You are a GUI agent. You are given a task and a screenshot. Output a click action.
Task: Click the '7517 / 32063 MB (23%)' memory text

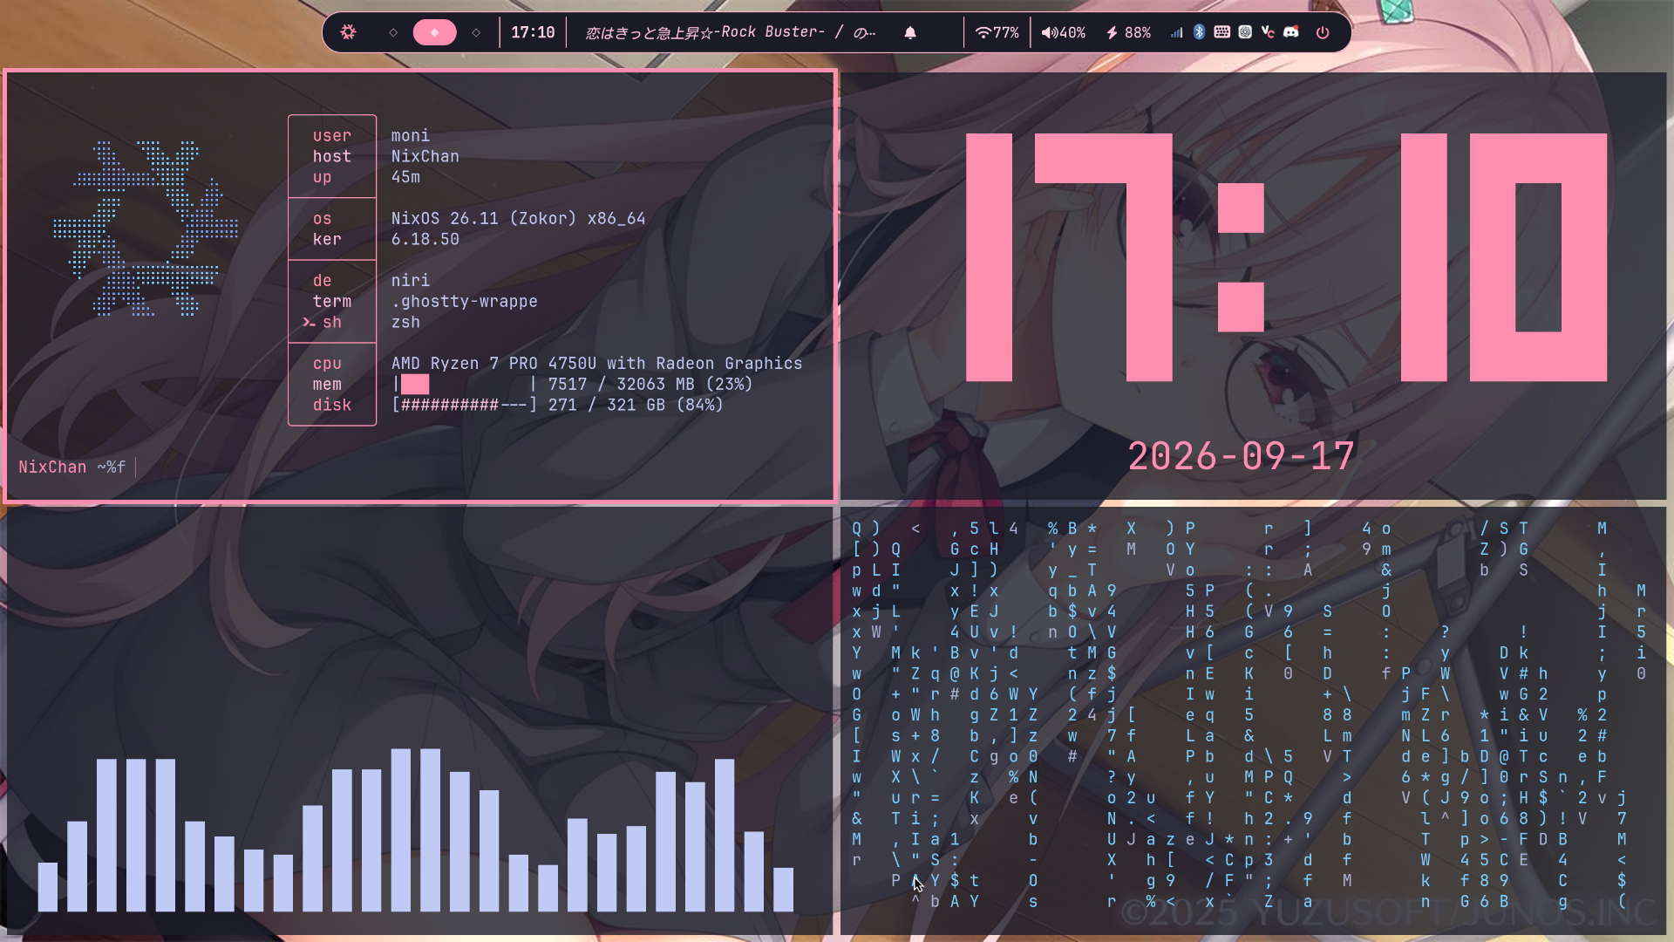650,384
